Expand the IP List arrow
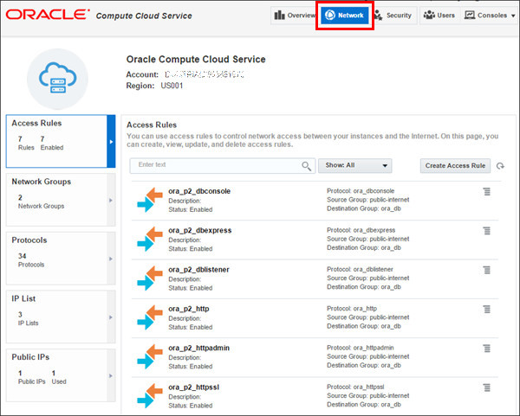The width and height of the screenshot is (520, 416). tap(111, 317)
